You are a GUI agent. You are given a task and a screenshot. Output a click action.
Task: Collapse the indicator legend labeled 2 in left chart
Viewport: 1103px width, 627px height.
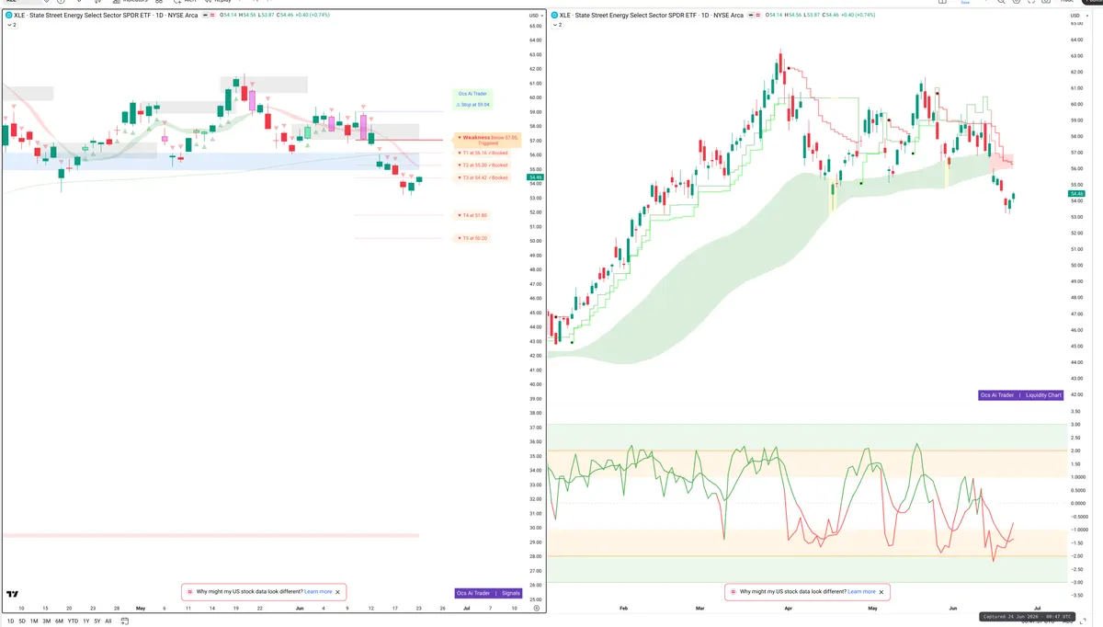[11, 25]
